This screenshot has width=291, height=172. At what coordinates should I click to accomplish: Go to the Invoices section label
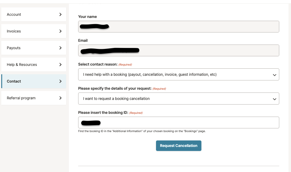(14, 31)
